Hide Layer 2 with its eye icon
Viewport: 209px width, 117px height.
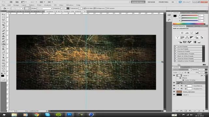click(174, 95)
